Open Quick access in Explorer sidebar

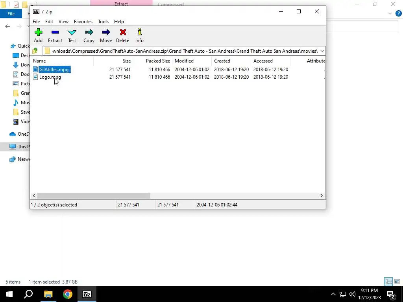pyautogui.click(x=20, y=46)
